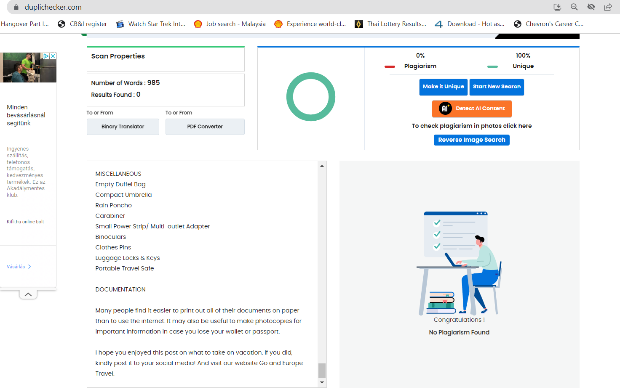Screen dimensions: 620x392
Task: Click the 'Clothes Pins' line
Action: tap(113, 247)
